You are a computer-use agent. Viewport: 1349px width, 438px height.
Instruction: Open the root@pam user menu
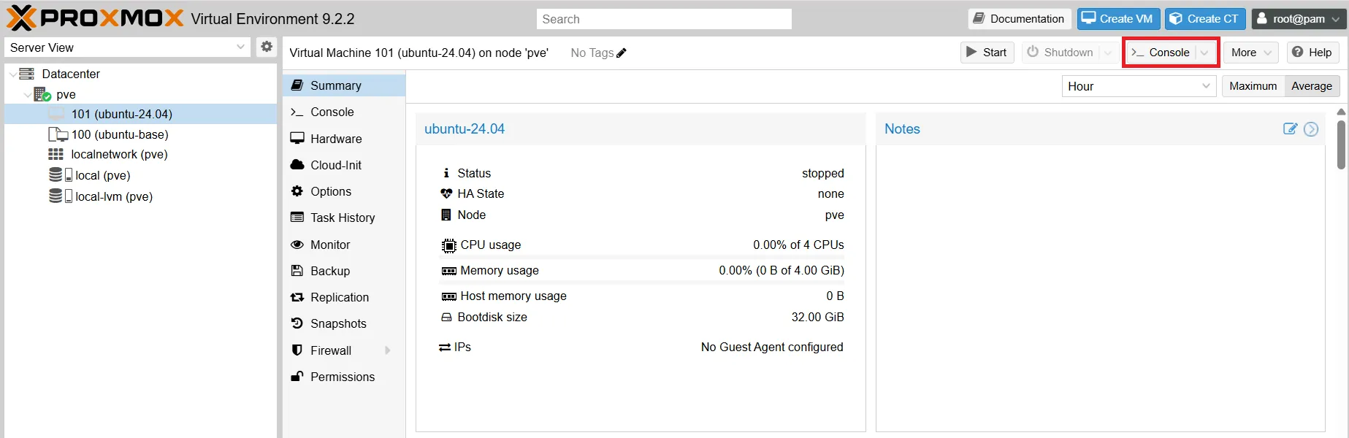pyautogui.click(x=1299, y=19)
